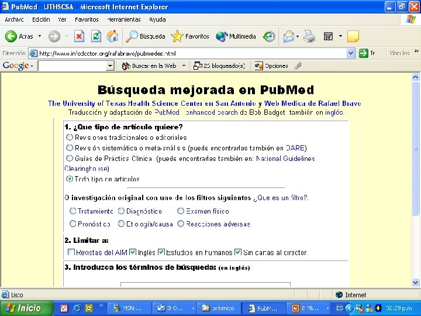The width and height of the screenshot is (421, 316).
Task: Select the Reacciones adversas filter radio
Action: pos(181,224)
